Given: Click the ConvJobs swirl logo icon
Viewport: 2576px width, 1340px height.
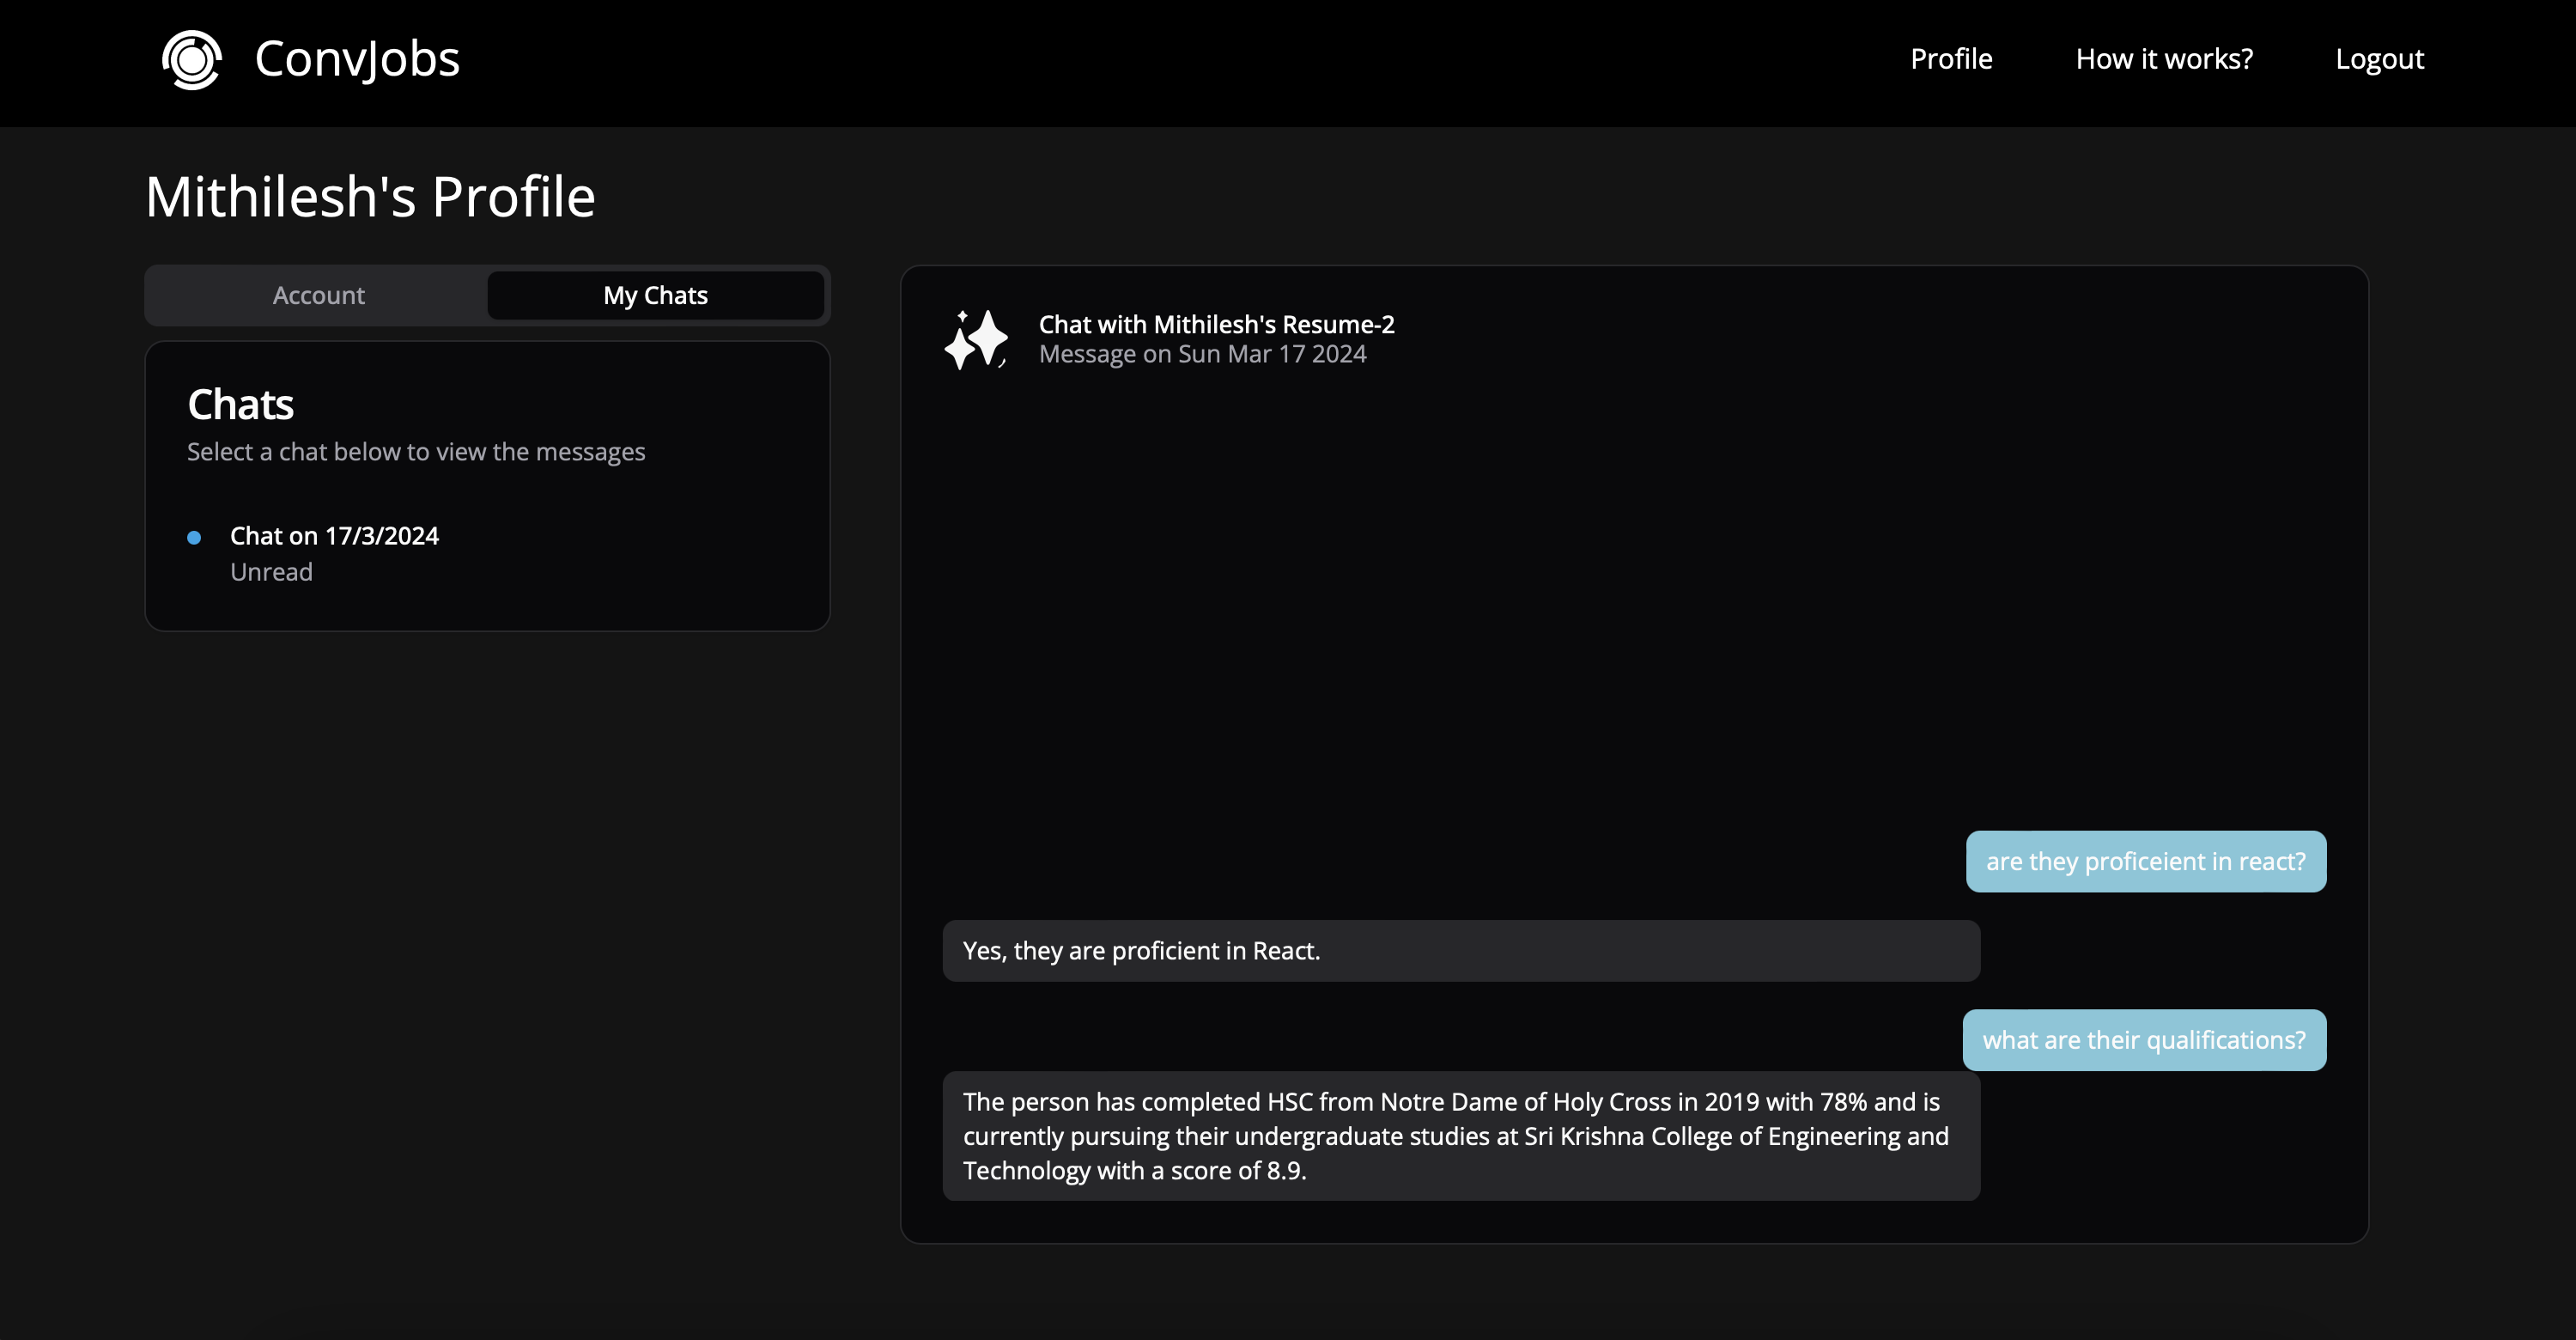Looking at the screenshot, I should point(191,60).
